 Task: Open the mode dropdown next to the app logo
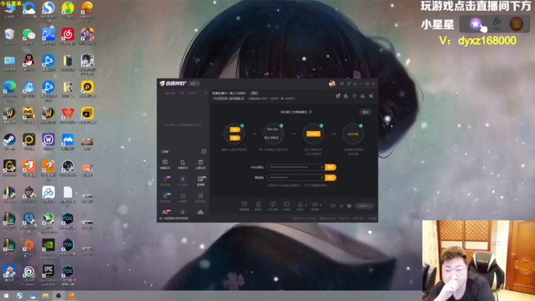(195, 84)
